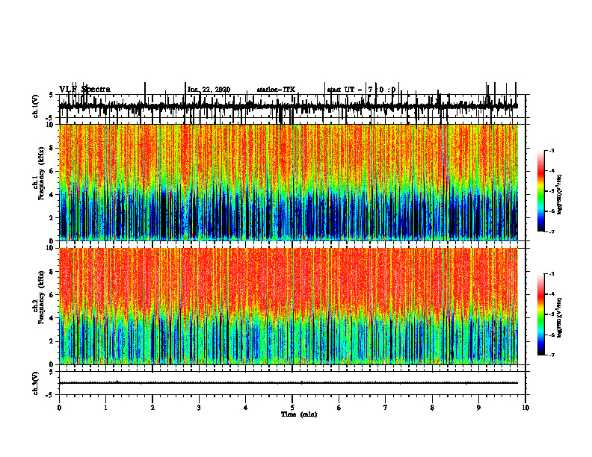Screen dimensions: 592x457
Task: Click the "5" tick on ch.3(V) axis
Action: coord(52,372)
